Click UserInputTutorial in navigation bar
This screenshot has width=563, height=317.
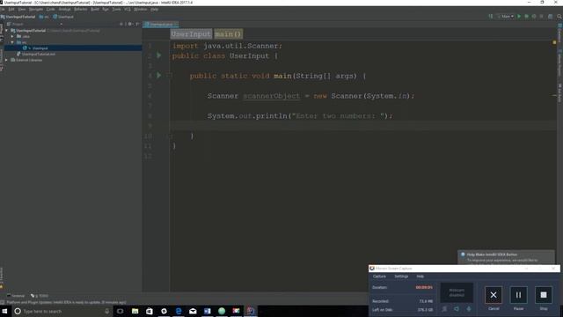18,17
